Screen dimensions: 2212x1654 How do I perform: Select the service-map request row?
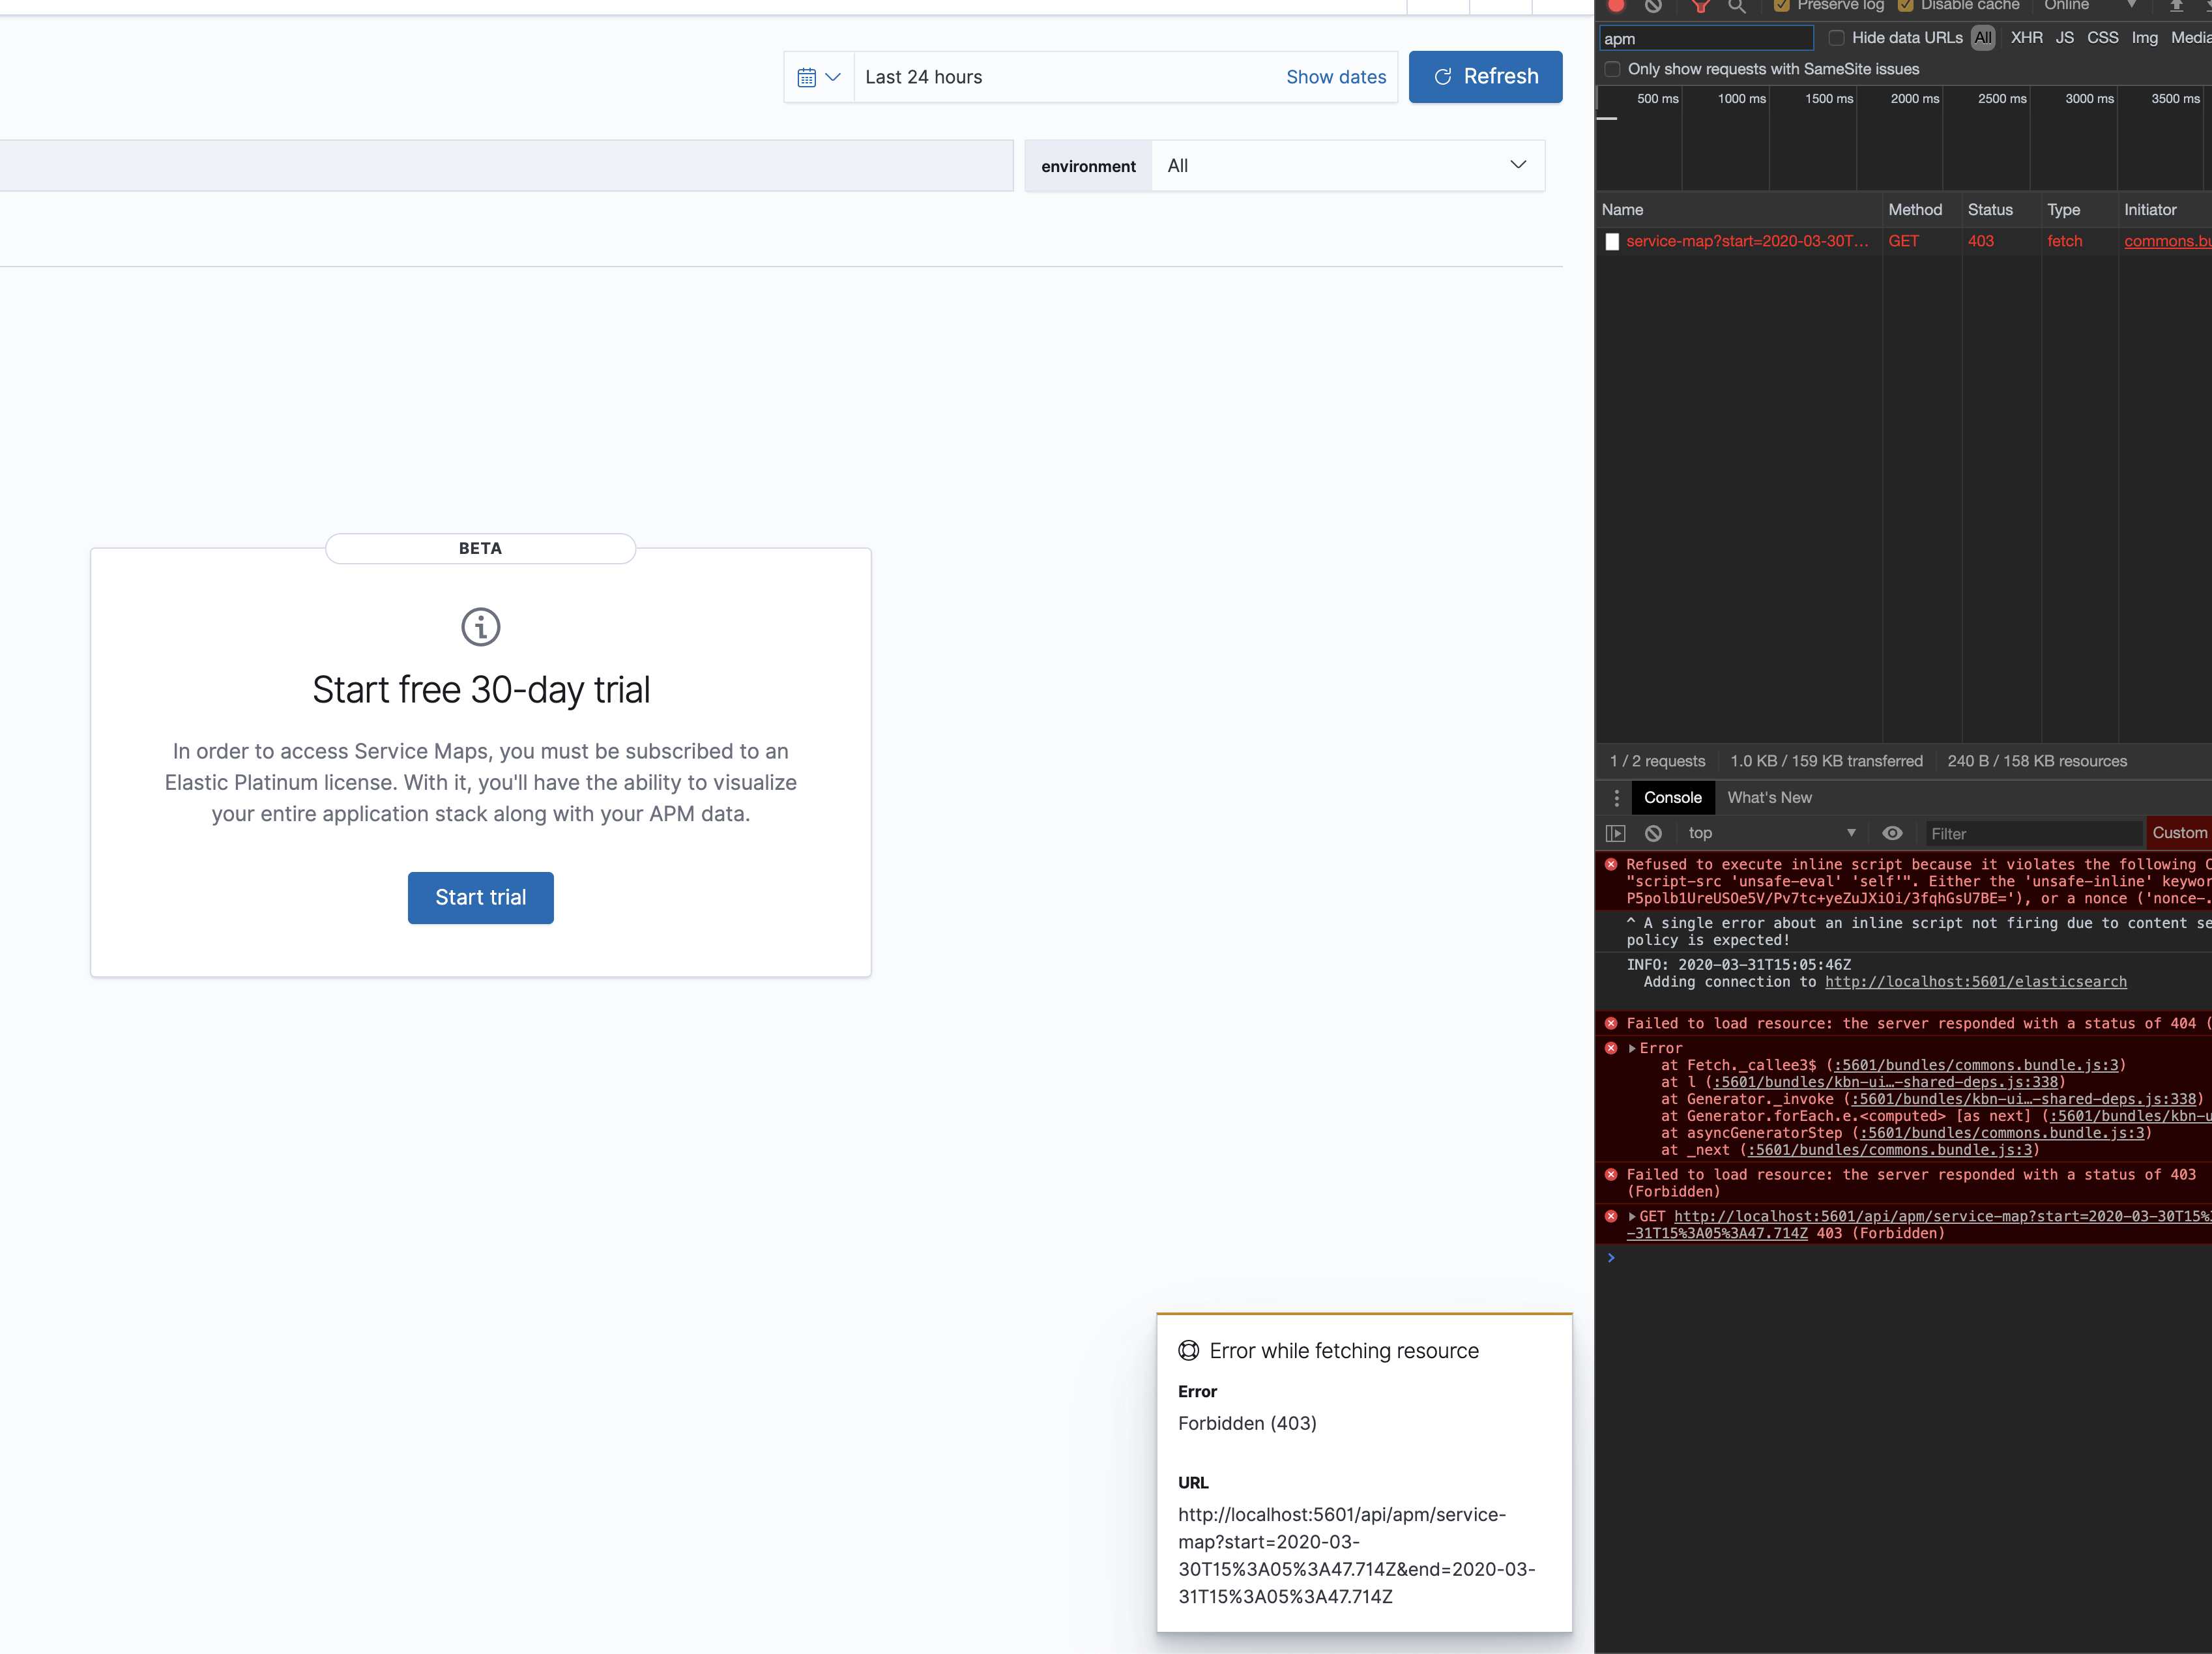(1904, 241)
